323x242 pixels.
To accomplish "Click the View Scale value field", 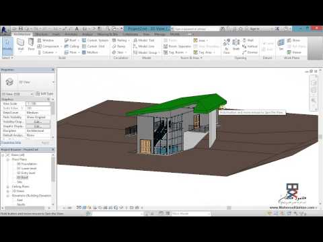I will (38, 104).
